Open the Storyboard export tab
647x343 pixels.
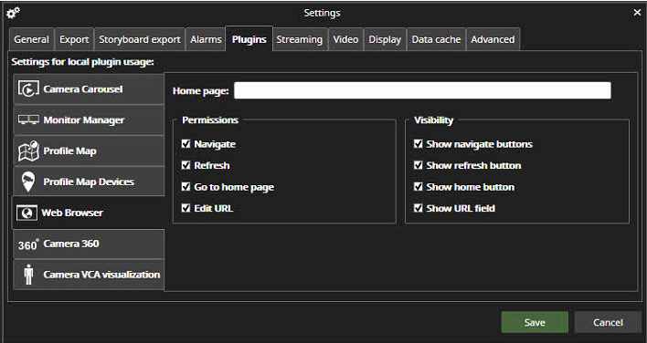(x=140, y=39)
